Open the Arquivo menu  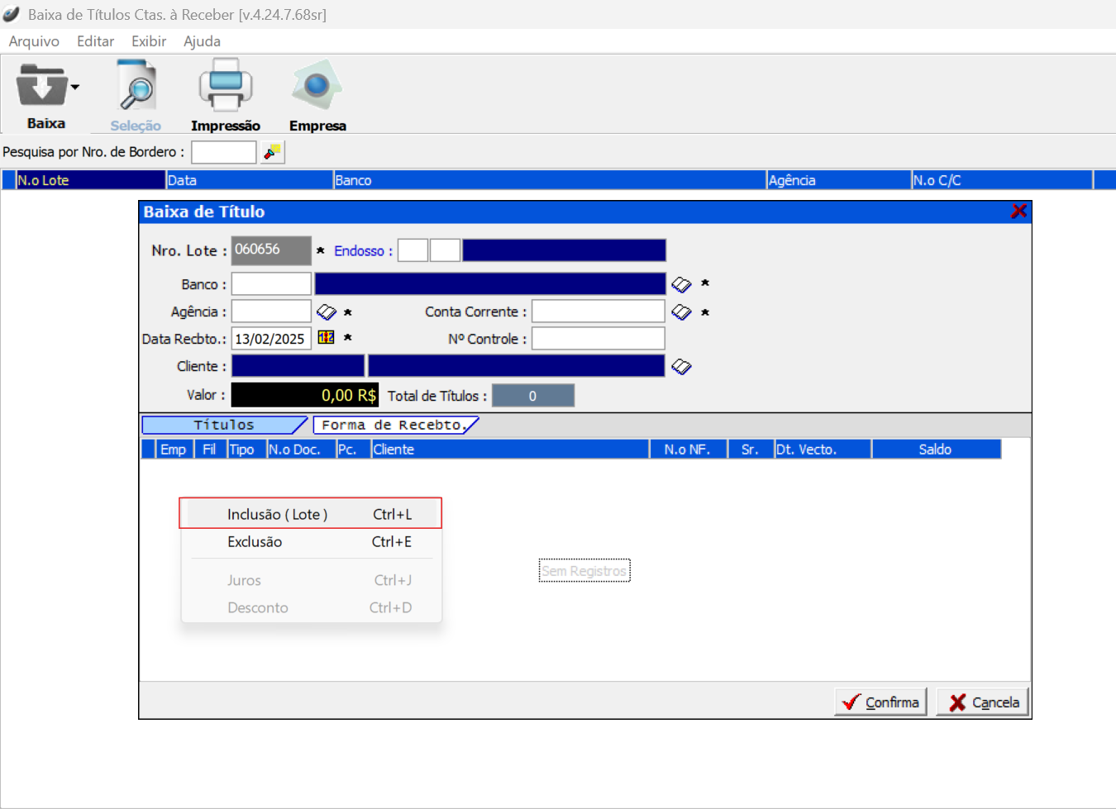(34, 41)
